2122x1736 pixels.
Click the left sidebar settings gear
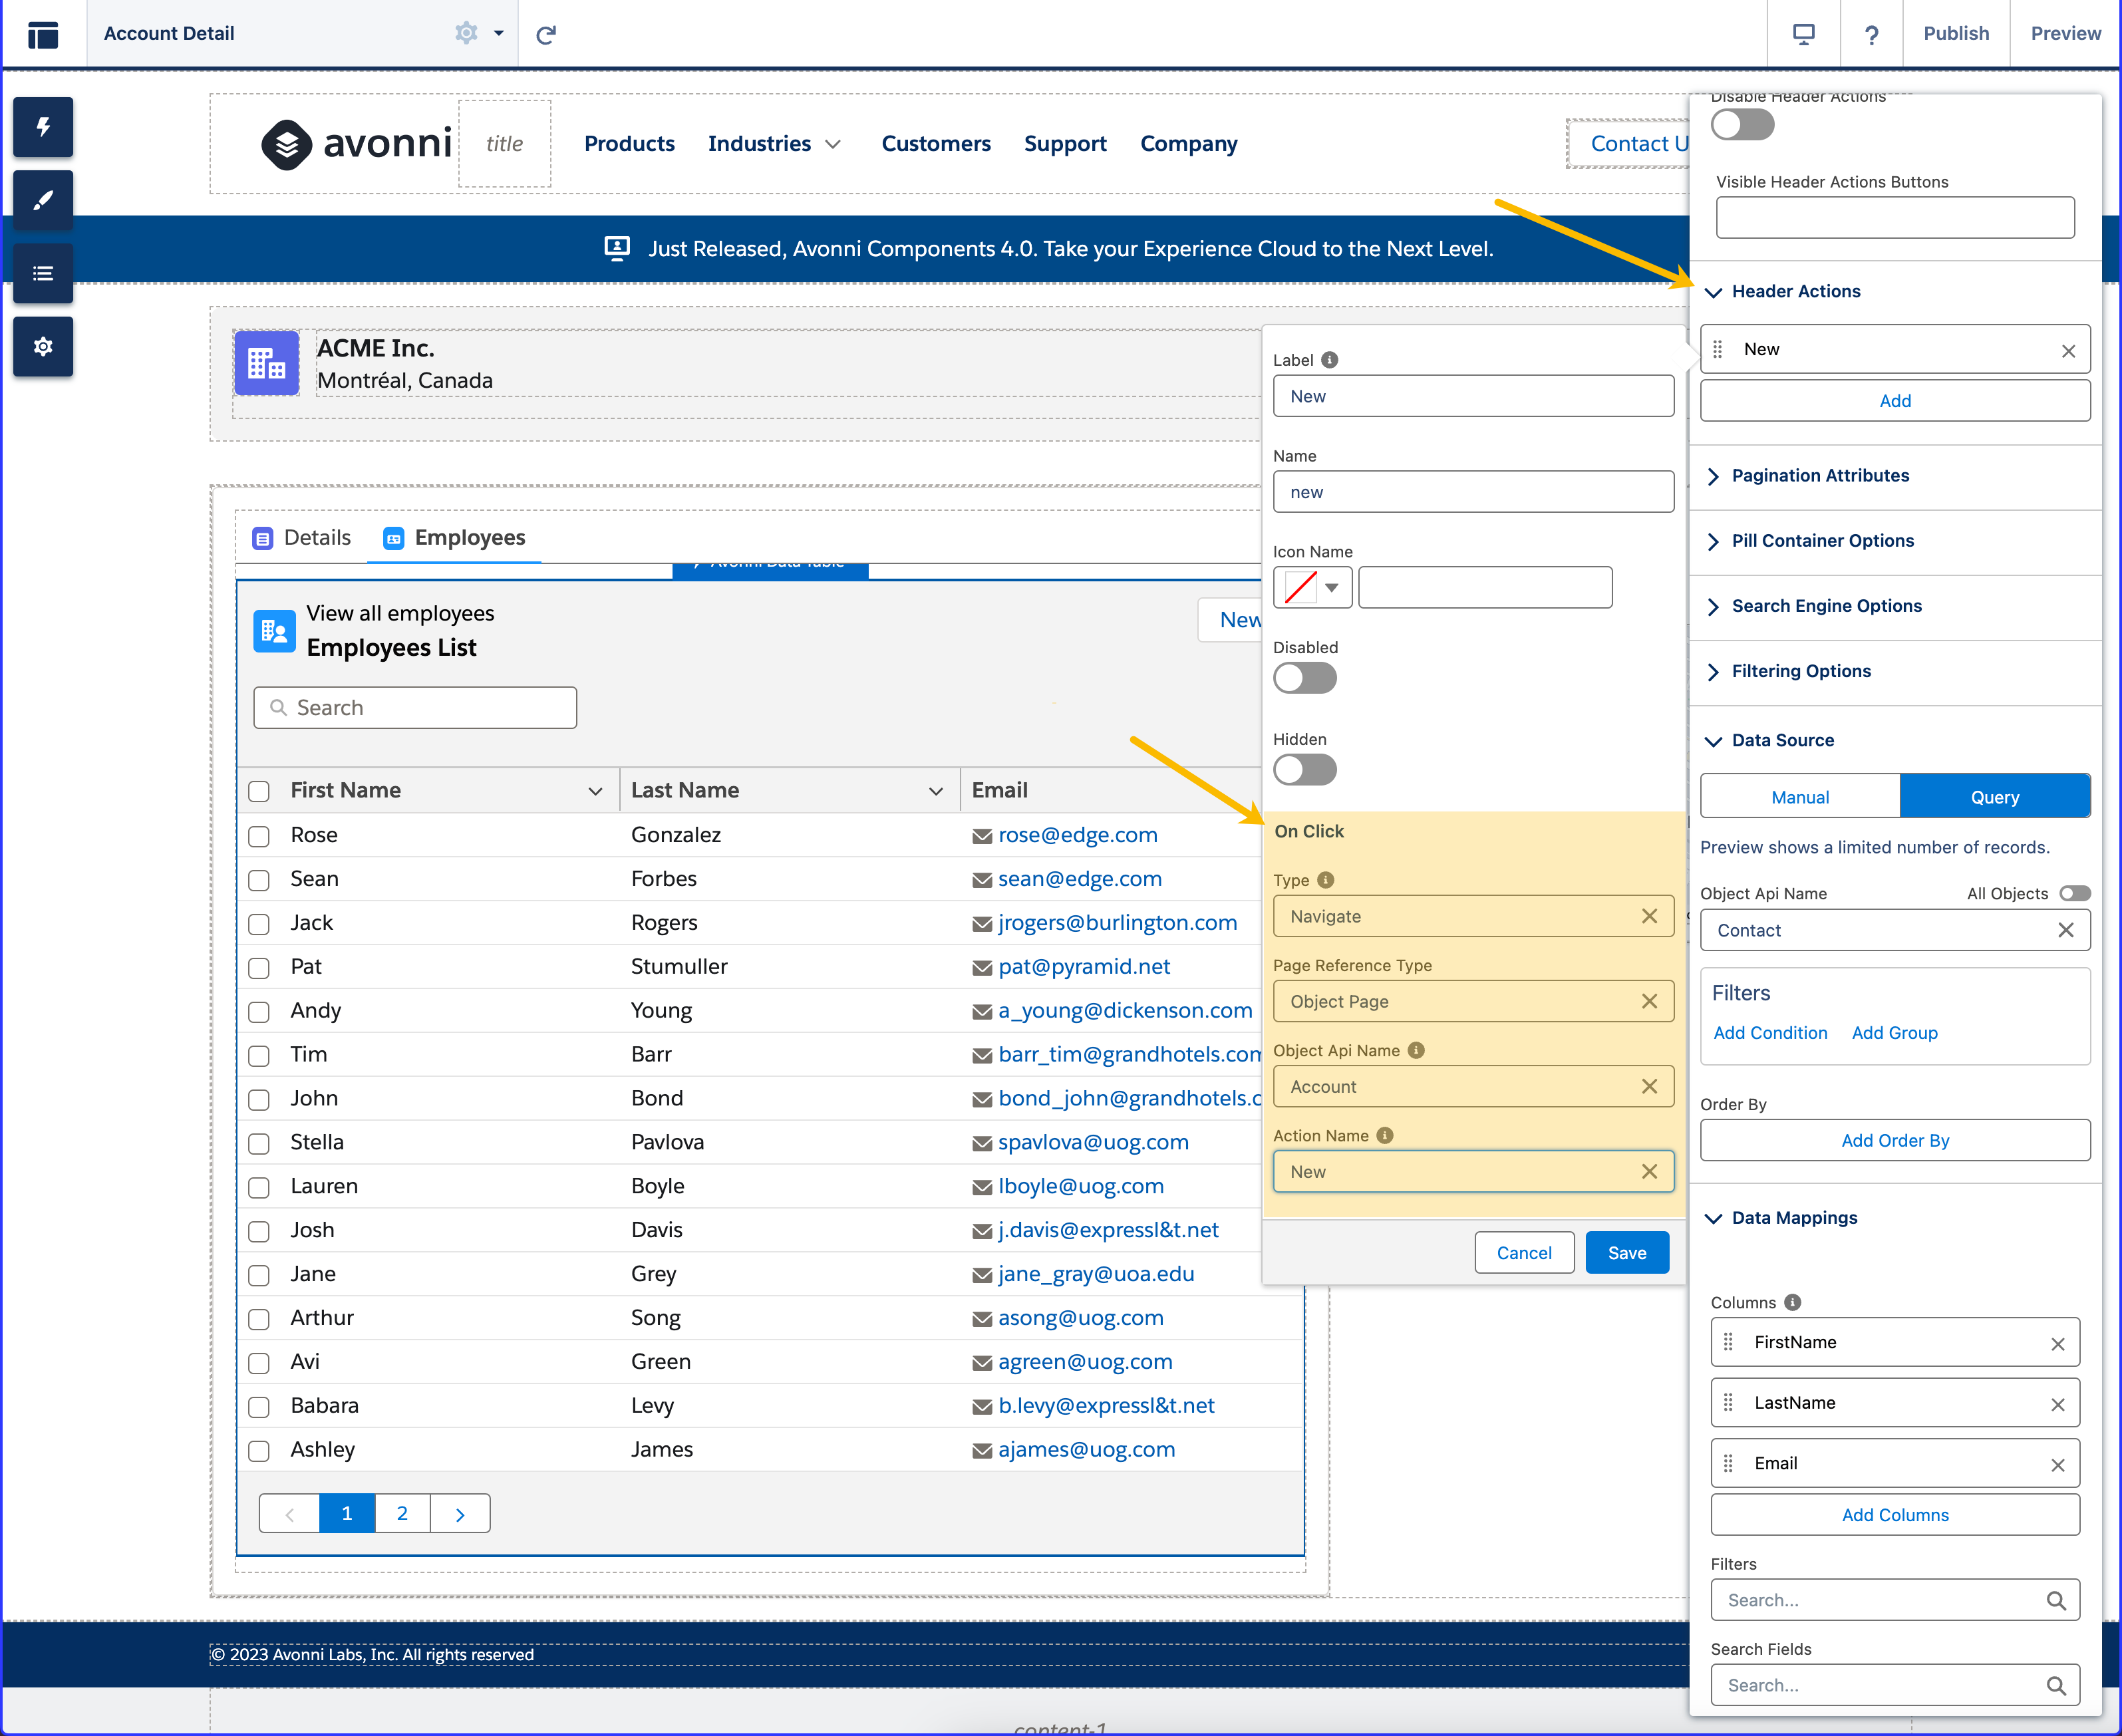coord(43,346)
